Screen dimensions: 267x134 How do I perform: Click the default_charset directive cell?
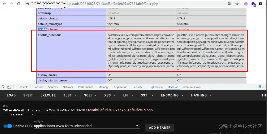pyautogui.click(x=71, y=18)
